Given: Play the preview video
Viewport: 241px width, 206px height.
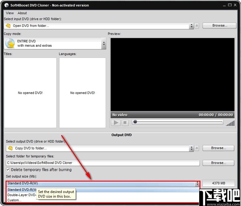Looking at the screenshot, I should 116,123.
